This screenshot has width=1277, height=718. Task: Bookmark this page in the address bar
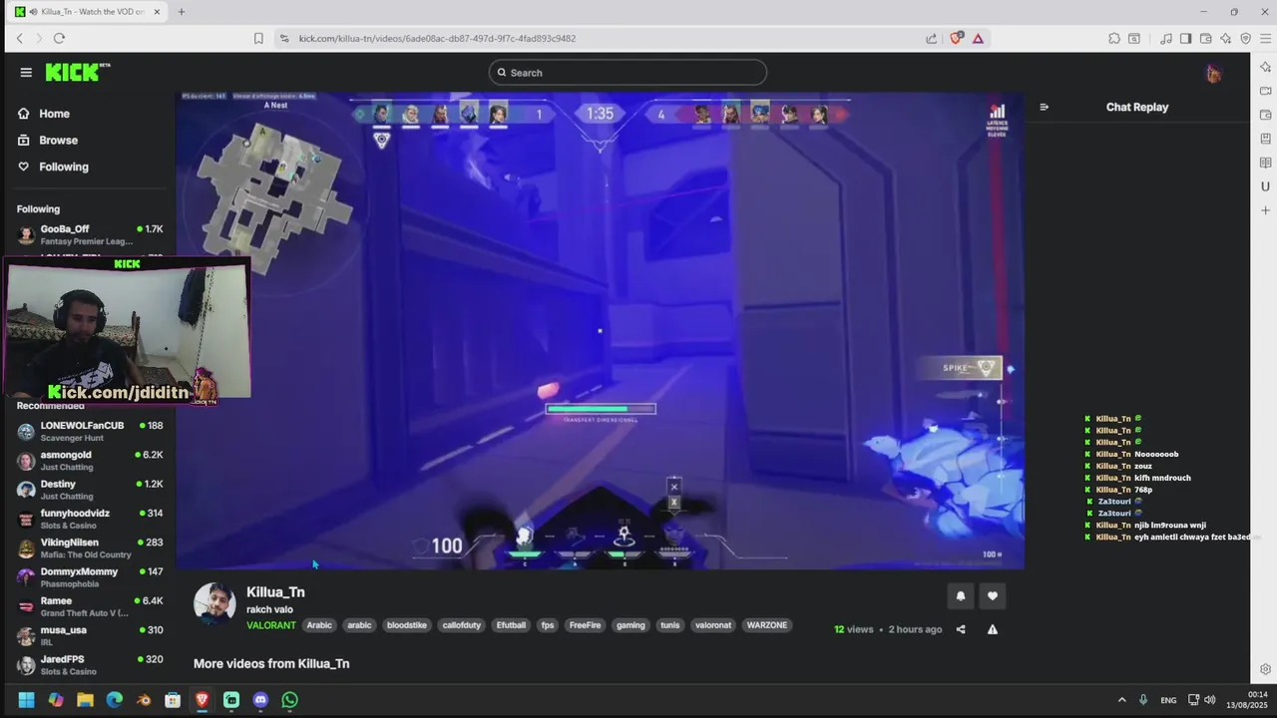(258, 38)
